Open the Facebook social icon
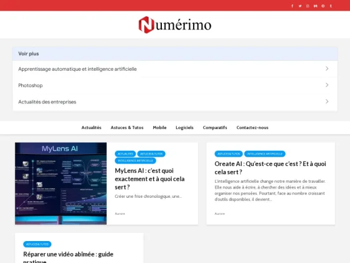This screenshot has height=263, width=350. [x=292, y=6]
